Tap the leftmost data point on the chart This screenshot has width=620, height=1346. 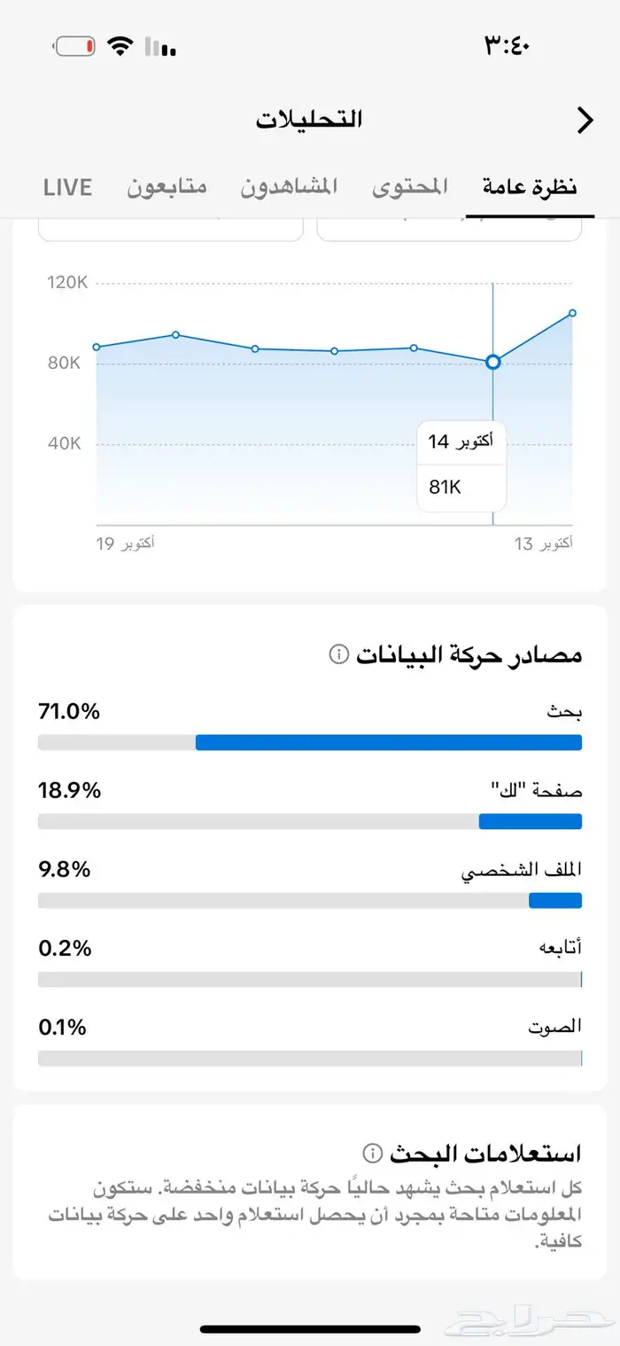(97, 347)
